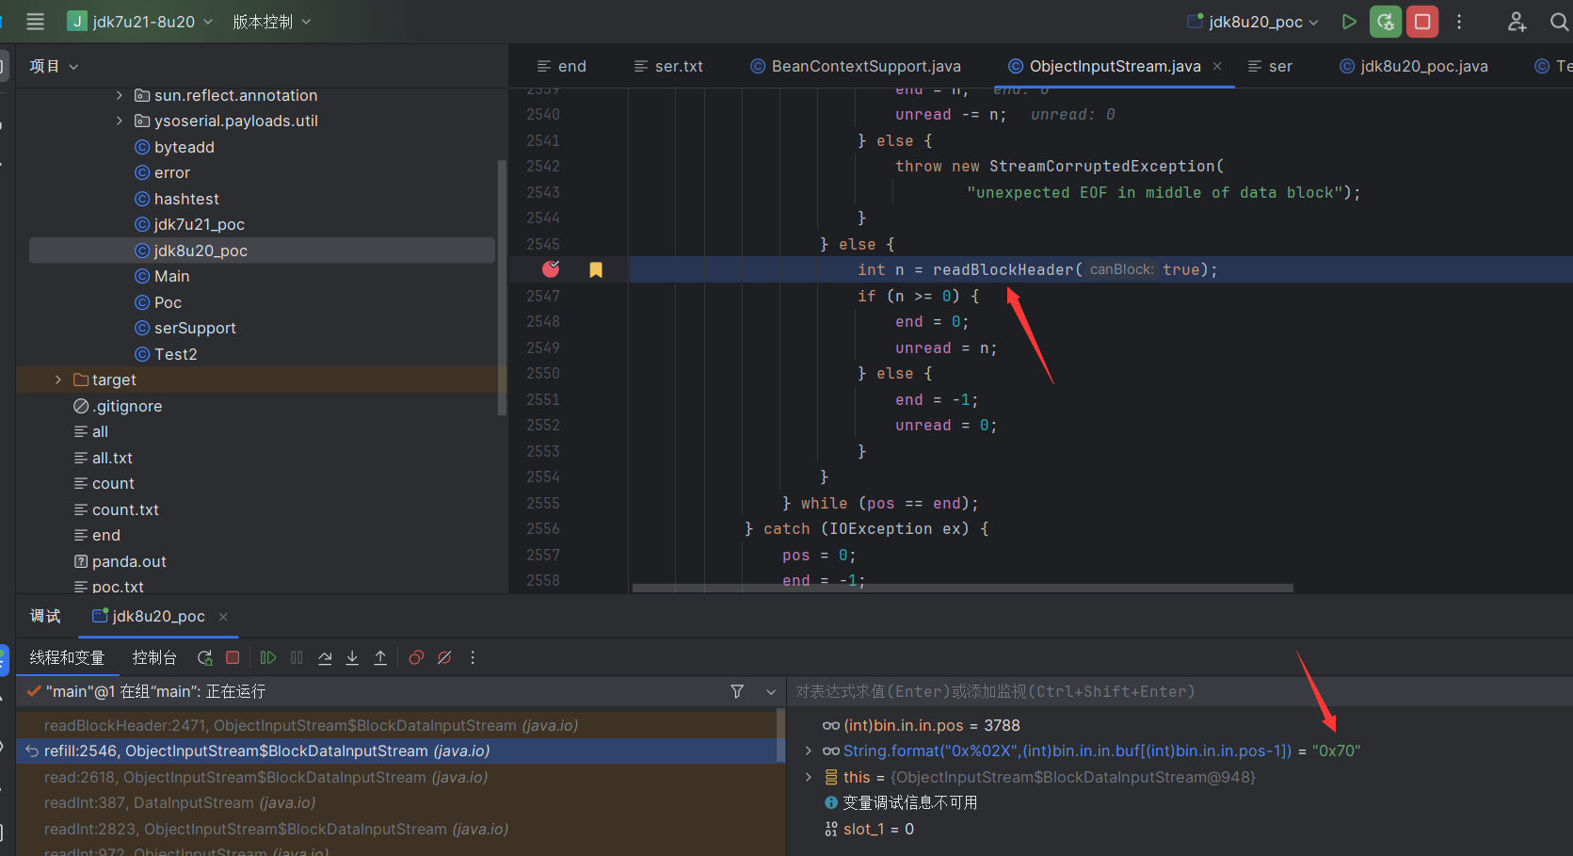Select the refill:2546 stack frame
1573x856 pixels.
(x=266, y=751)
